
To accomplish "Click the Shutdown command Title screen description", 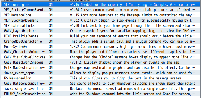I will (133, 94).
